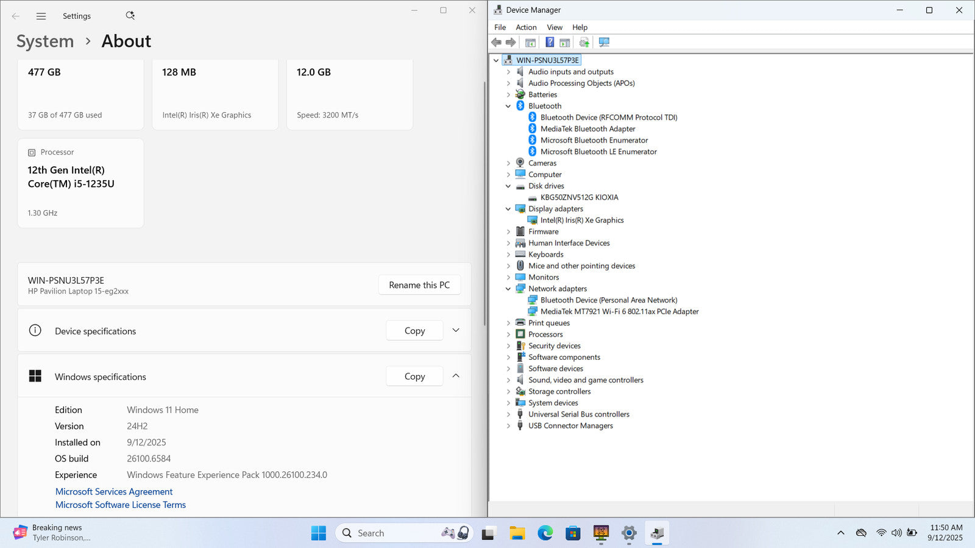Click the Rename this PC button
The width and height of the screenshot is (975, 548).
419,285
